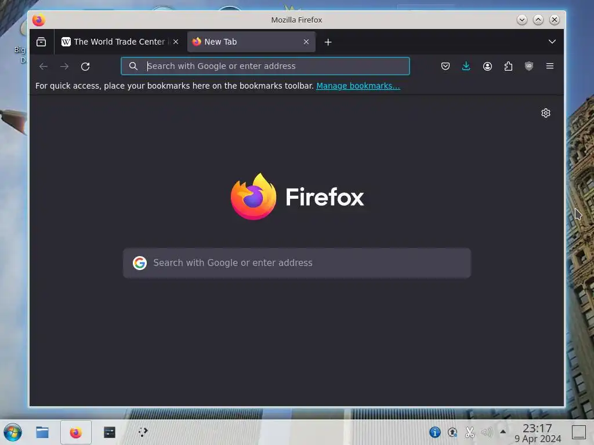Expand hidden system tray icons arrow
The image size is (594, 445).
tap(503, 432)
